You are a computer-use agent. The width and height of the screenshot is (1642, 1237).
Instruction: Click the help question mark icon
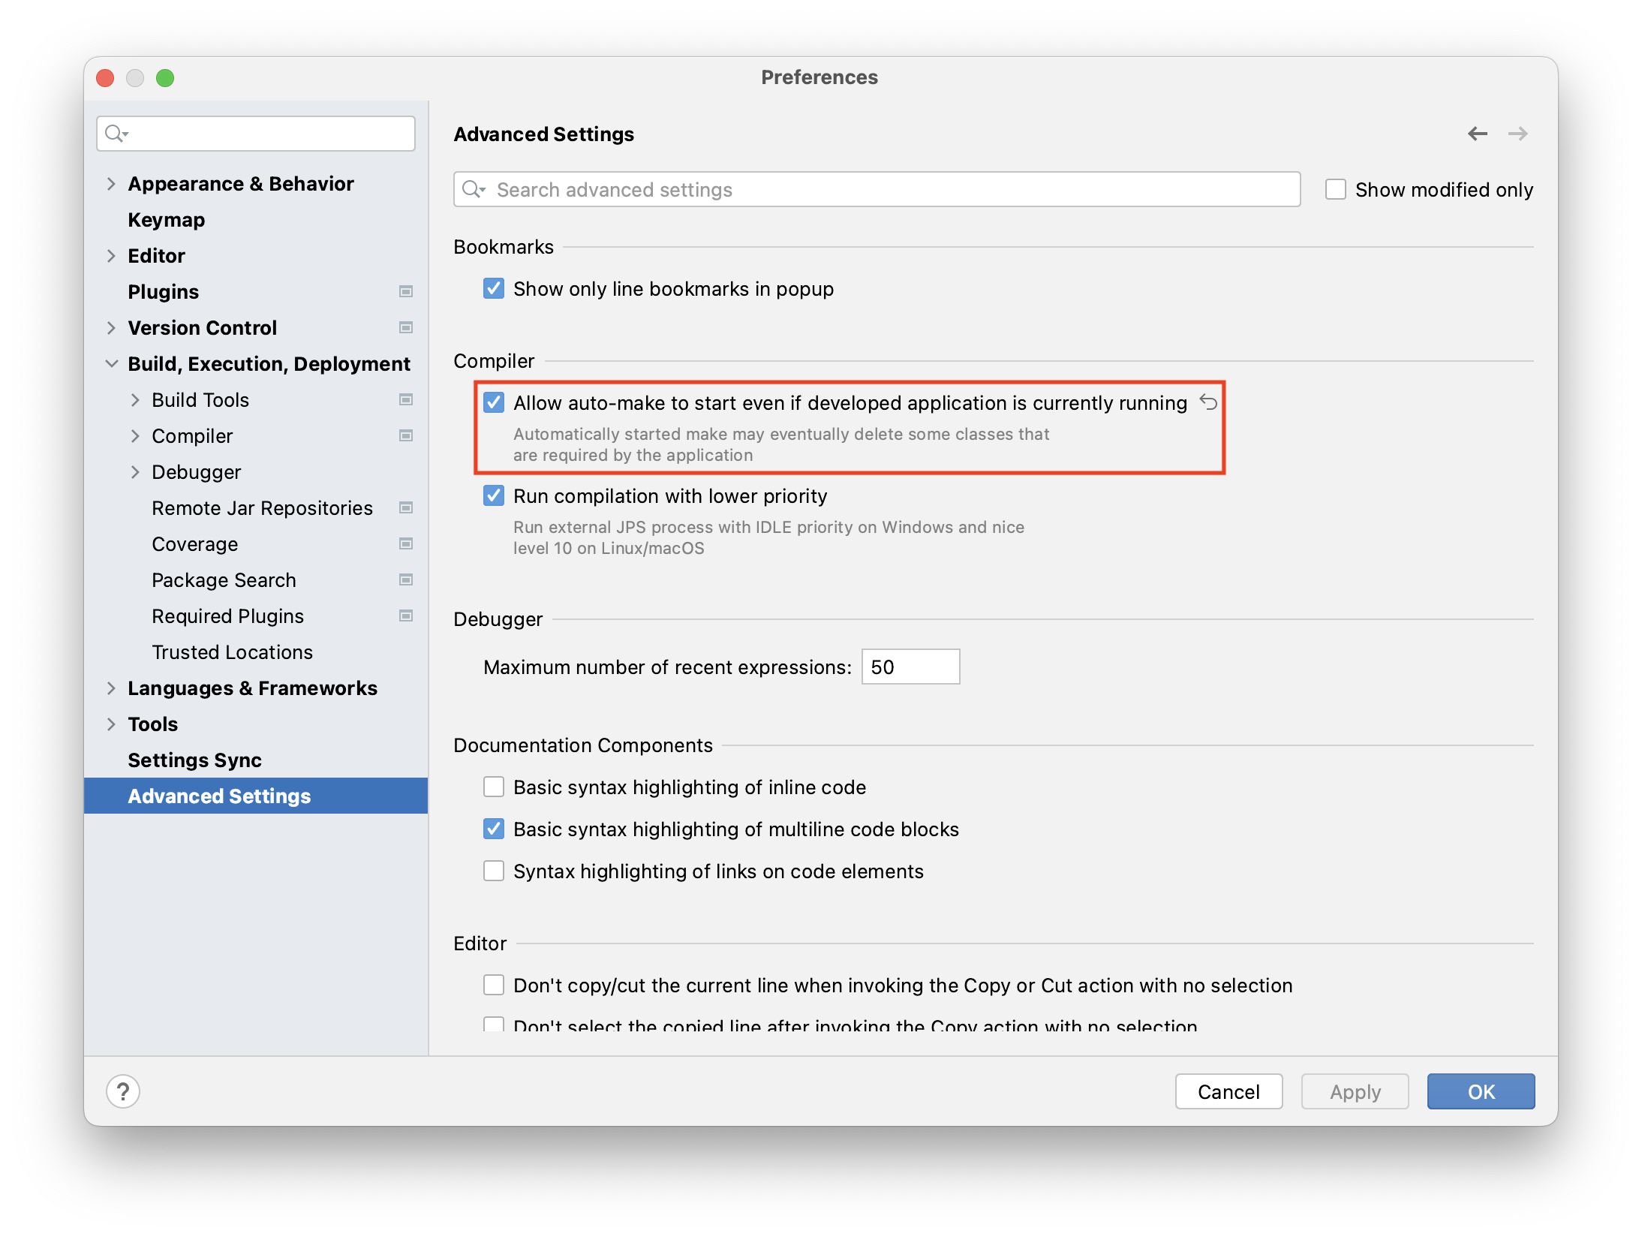pos(123,1091)
